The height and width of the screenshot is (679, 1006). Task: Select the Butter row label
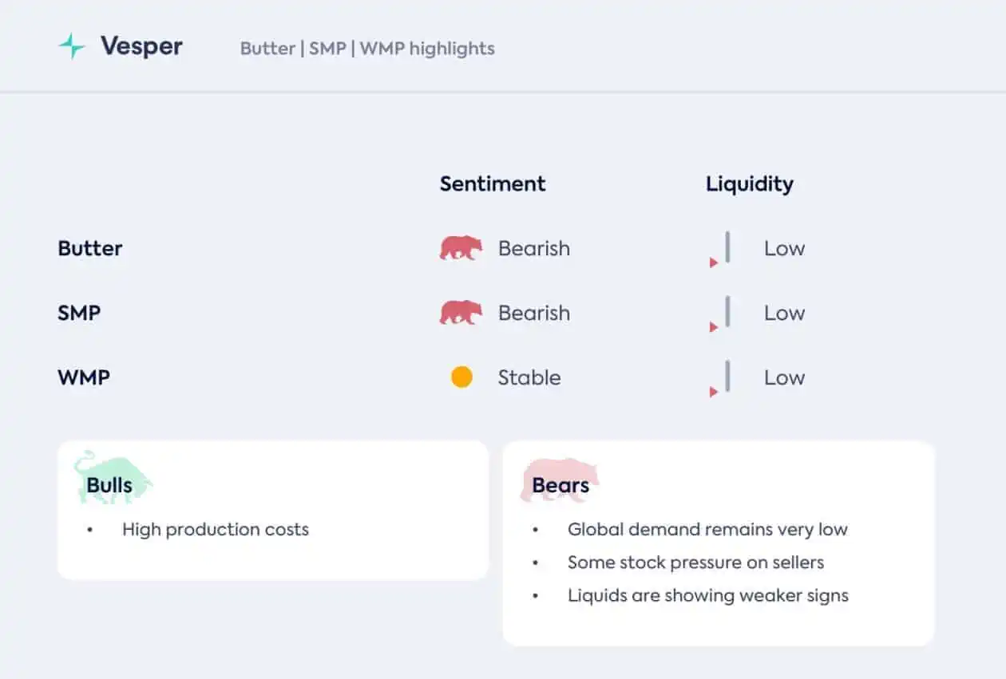[x=90, y=248]
